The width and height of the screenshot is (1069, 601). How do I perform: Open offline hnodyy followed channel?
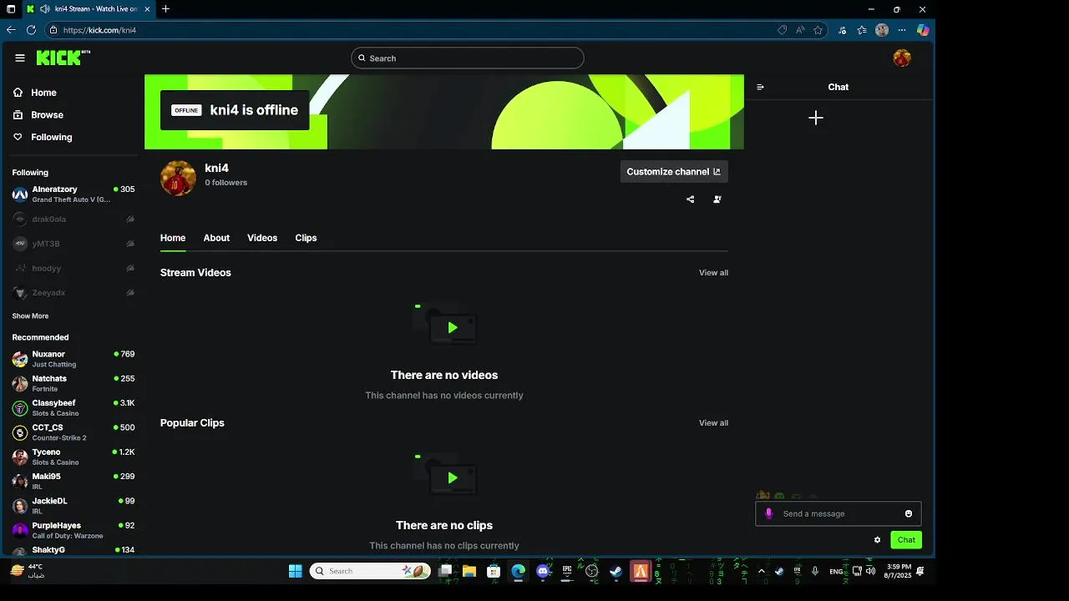[x=73, y=269]
